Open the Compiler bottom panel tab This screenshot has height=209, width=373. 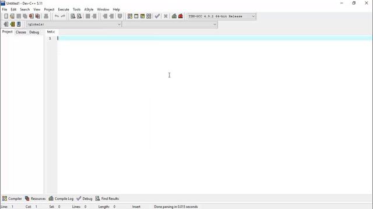pyautogui.click(x=12, y=199)
